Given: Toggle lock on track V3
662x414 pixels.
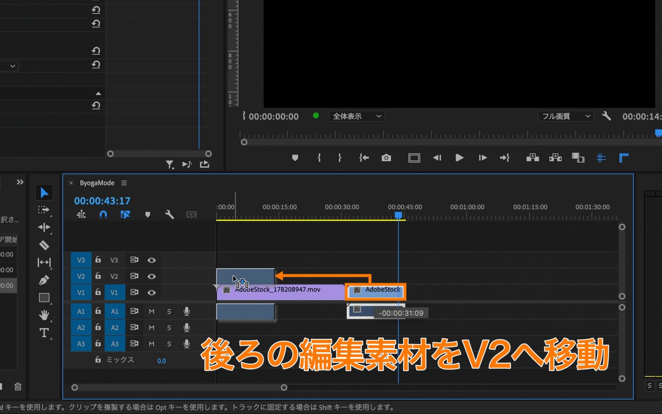Looking at the screenshot, I should pyautogui.click(x=98, y=260).
